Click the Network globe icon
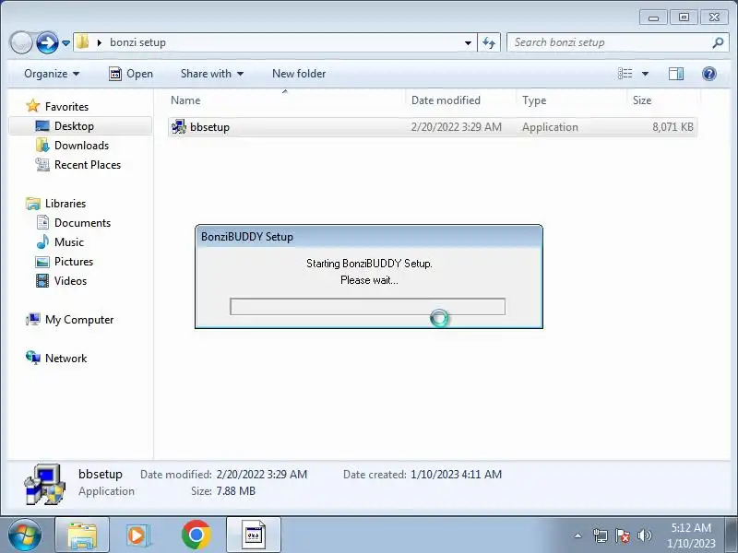This screenshot has height=553, width=738. pyautogui.click(x=33, y=358)
